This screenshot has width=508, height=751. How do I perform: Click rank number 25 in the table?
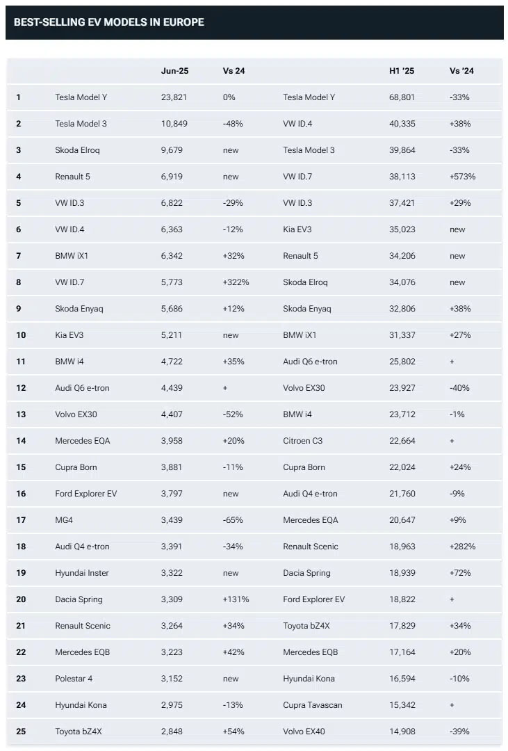21,732
